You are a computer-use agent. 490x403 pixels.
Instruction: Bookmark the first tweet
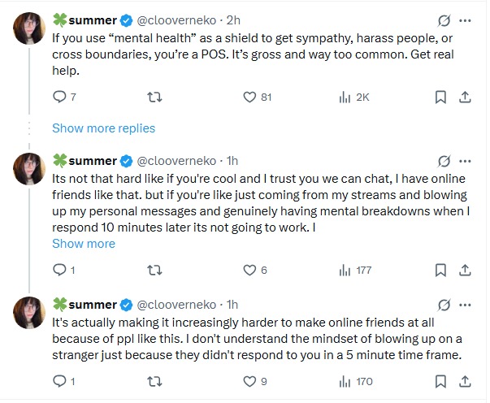(440, 97)
